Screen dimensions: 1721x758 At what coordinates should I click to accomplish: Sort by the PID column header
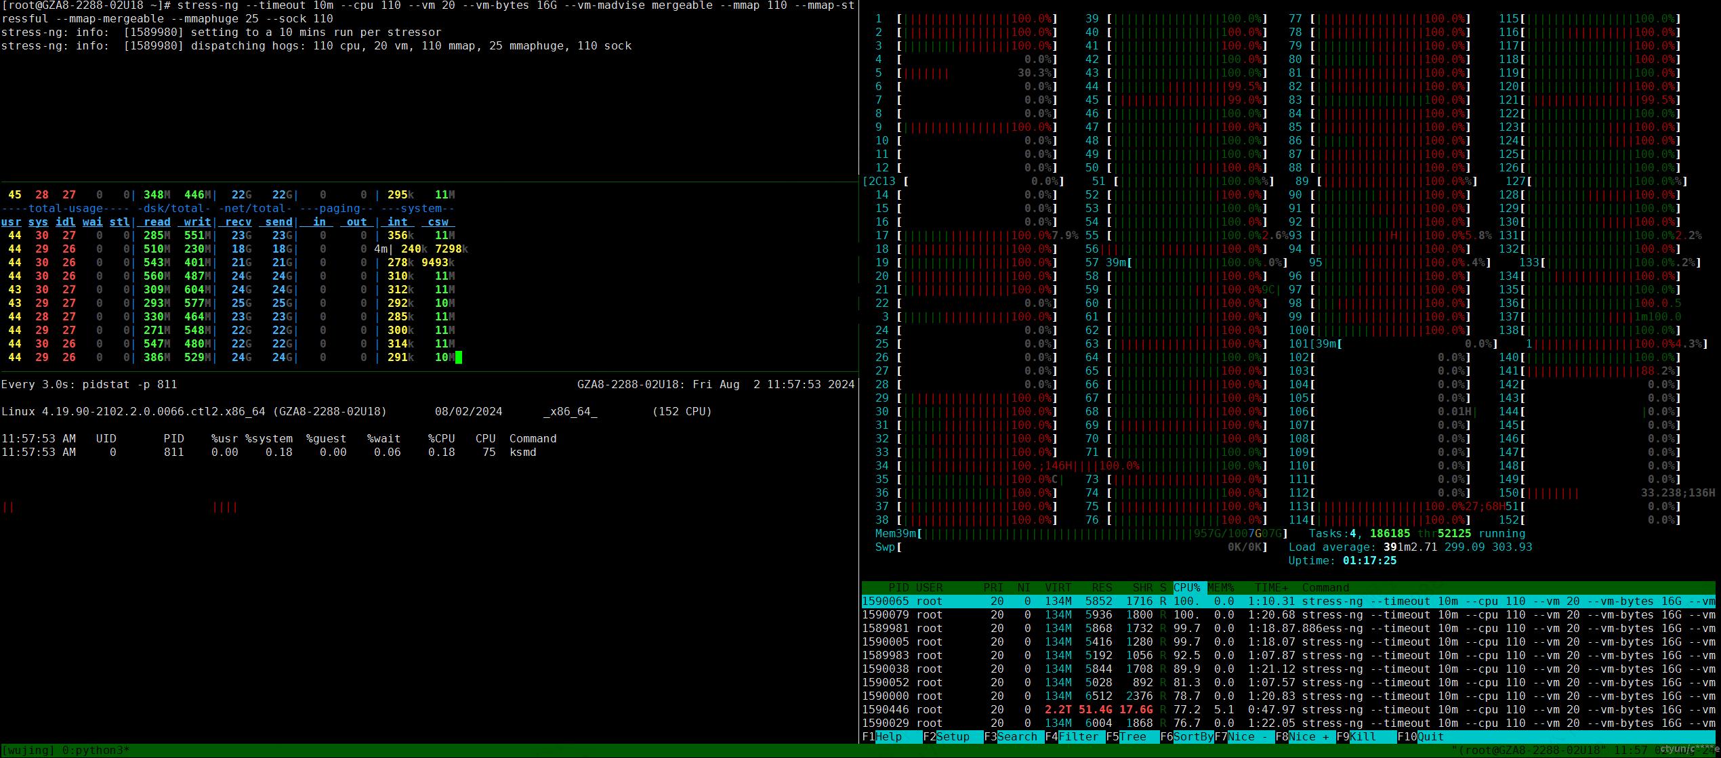(x=898, y=587)
